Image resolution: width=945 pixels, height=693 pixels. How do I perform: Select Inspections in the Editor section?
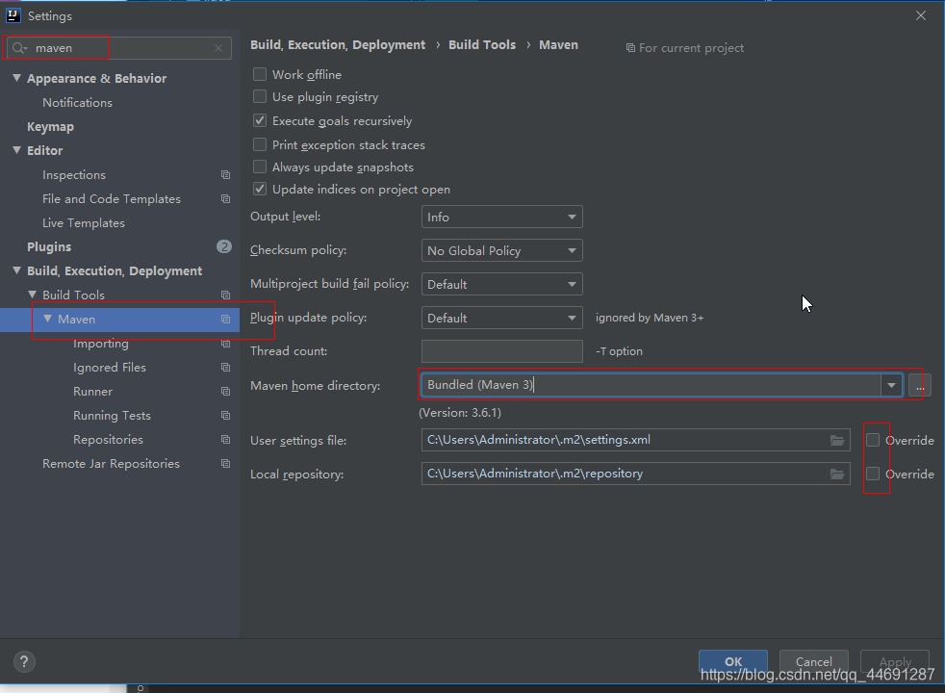click(74, 175)
